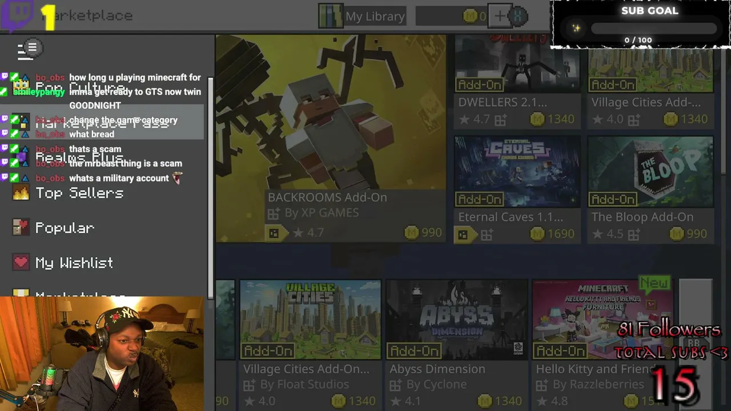
Task: Open My Library
Action: coord(362,16)
